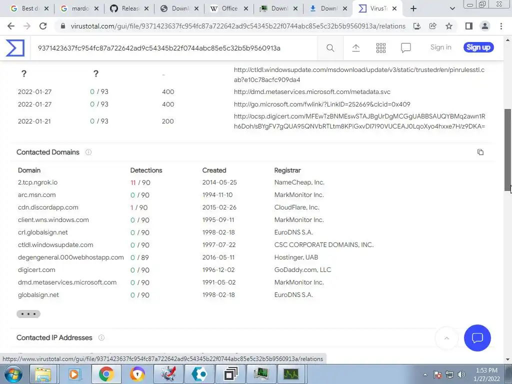Reload the page
Screen dimensions: 512x384
tap(43, 26)
